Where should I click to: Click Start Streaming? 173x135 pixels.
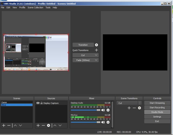coord(157,103)
